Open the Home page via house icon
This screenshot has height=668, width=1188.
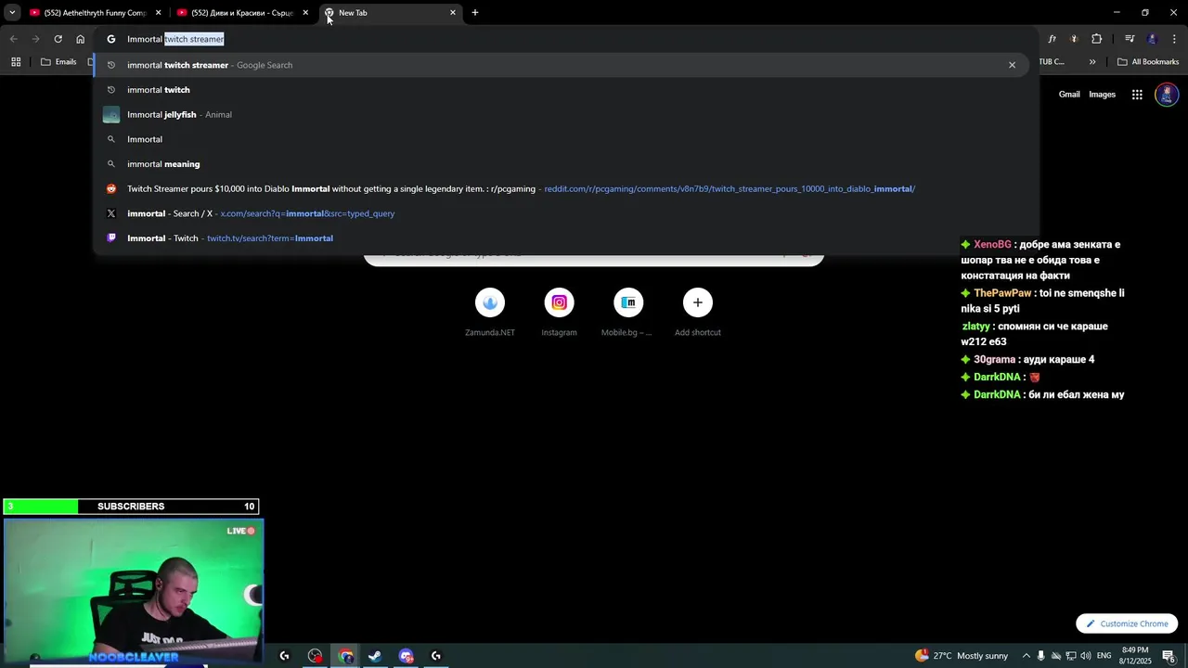(80, 39)
